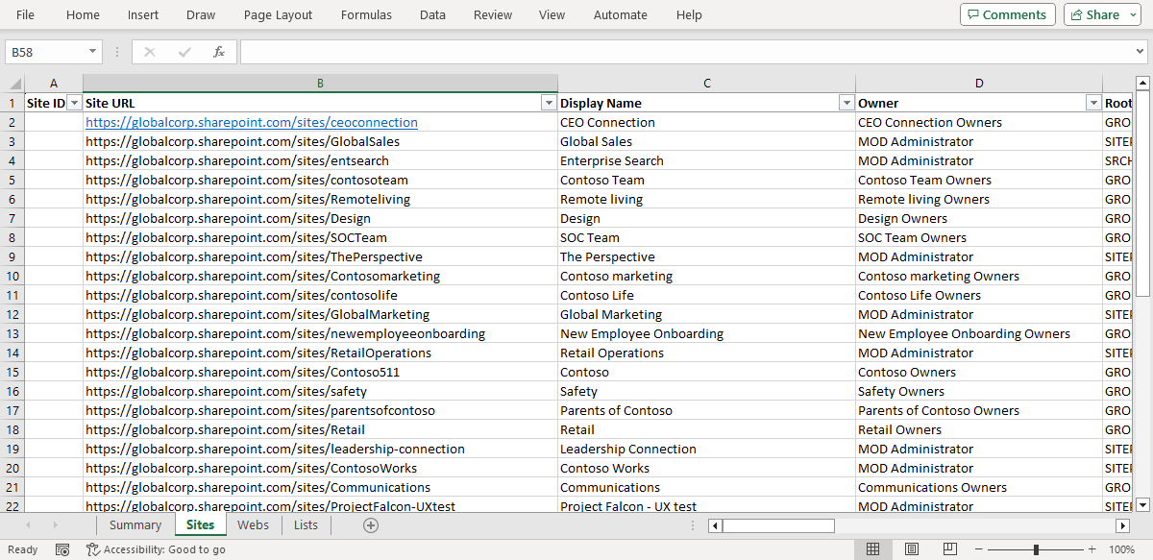Viewport: 1153px width, 560px height.
Task: Select column C header
Action: coord(706,84)
